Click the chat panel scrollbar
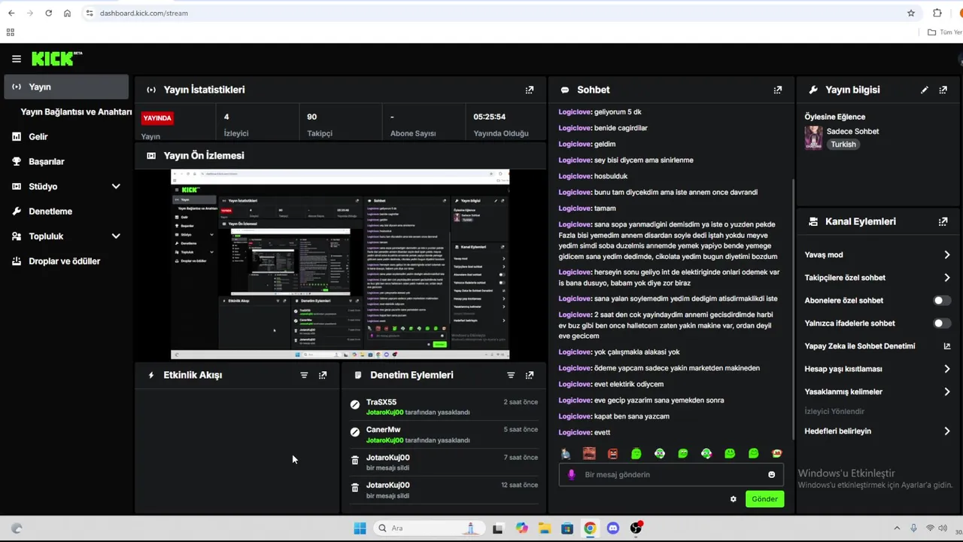This screenshot has height=542, width=963. (792, 309)
